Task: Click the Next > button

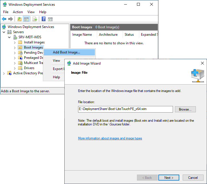Action: point(169,178)
